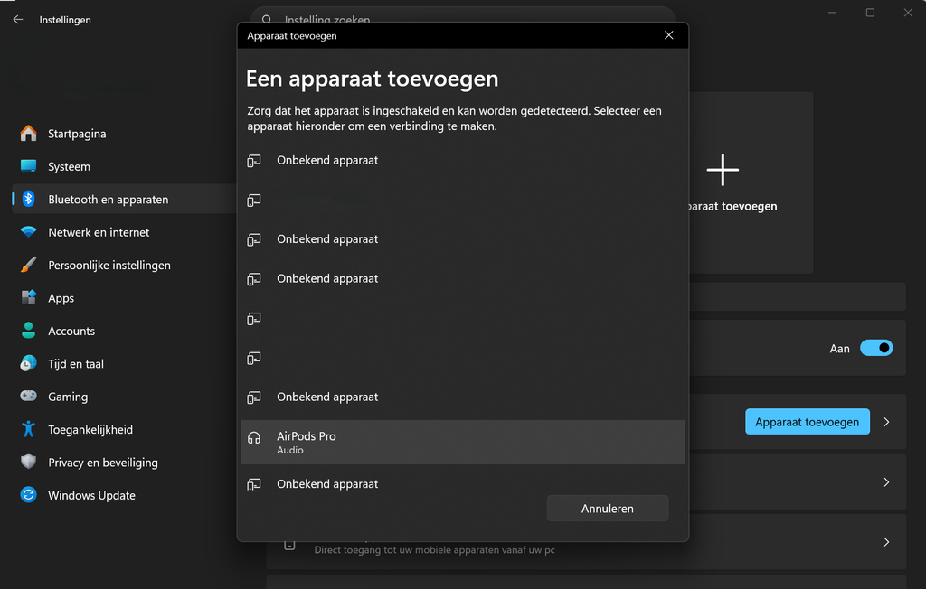The image size is (926, 589).
Task: Click the blue Apparaat toevoegen button
Action: [808, 422]
